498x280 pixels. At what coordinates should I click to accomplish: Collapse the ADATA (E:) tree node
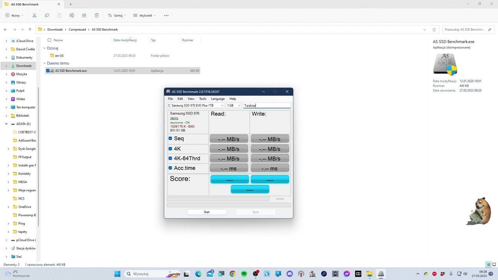[x=6, y=124]
